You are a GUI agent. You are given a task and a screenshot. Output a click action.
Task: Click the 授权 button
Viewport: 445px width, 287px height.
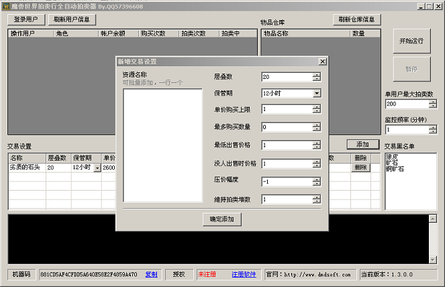pyautogui.click(x=179, y=274)
